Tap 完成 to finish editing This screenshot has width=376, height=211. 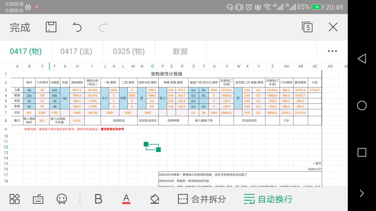click(20, 27)
